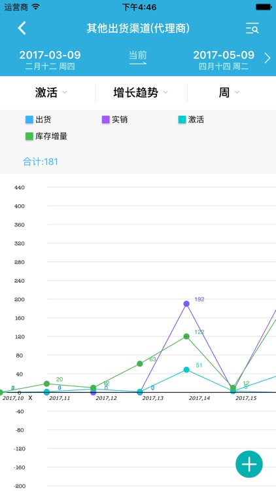
Task: Tap the 合计:181 total text
Action: tap(41, 162)
